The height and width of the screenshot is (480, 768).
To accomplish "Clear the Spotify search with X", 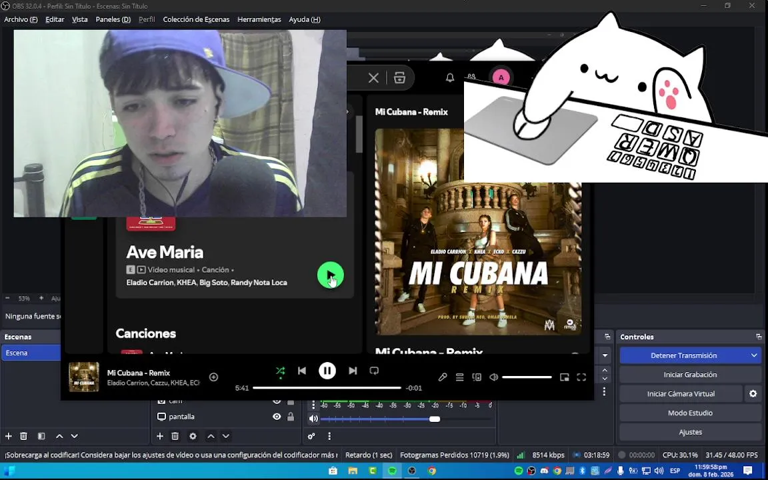I will pyautogui.click(x=373, y=77).
